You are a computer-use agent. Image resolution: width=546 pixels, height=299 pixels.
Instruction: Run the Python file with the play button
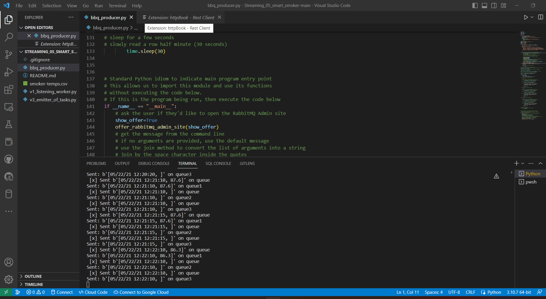point(526,17)
